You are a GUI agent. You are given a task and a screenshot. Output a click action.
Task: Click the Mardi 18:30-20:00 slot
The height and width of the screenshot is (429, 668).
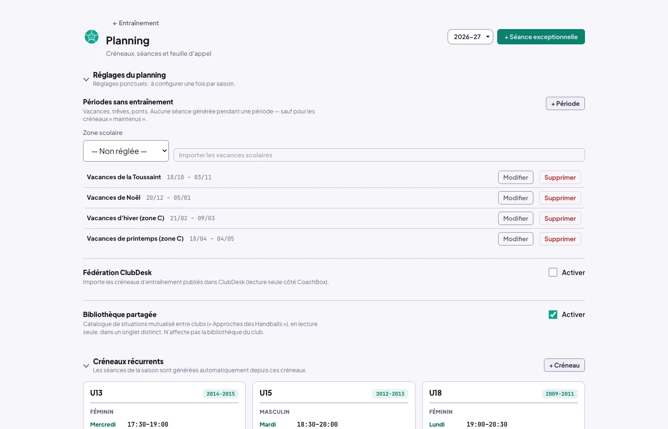[x=299, y=424]
